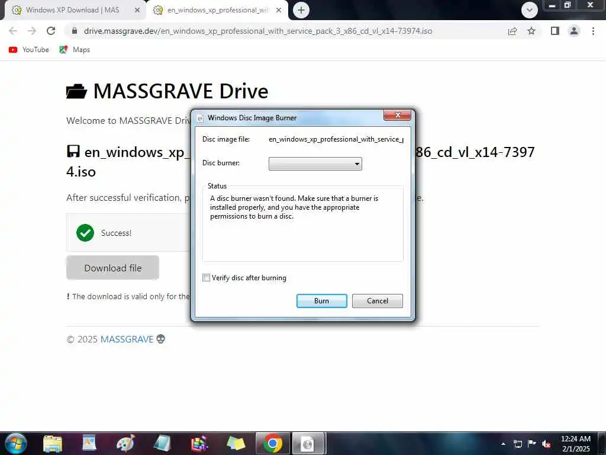Image resolution: width=606 pixels, height=455 pixels.
Task: Switch to Chrome in the taskbar
Action: (x=272, y=443)
